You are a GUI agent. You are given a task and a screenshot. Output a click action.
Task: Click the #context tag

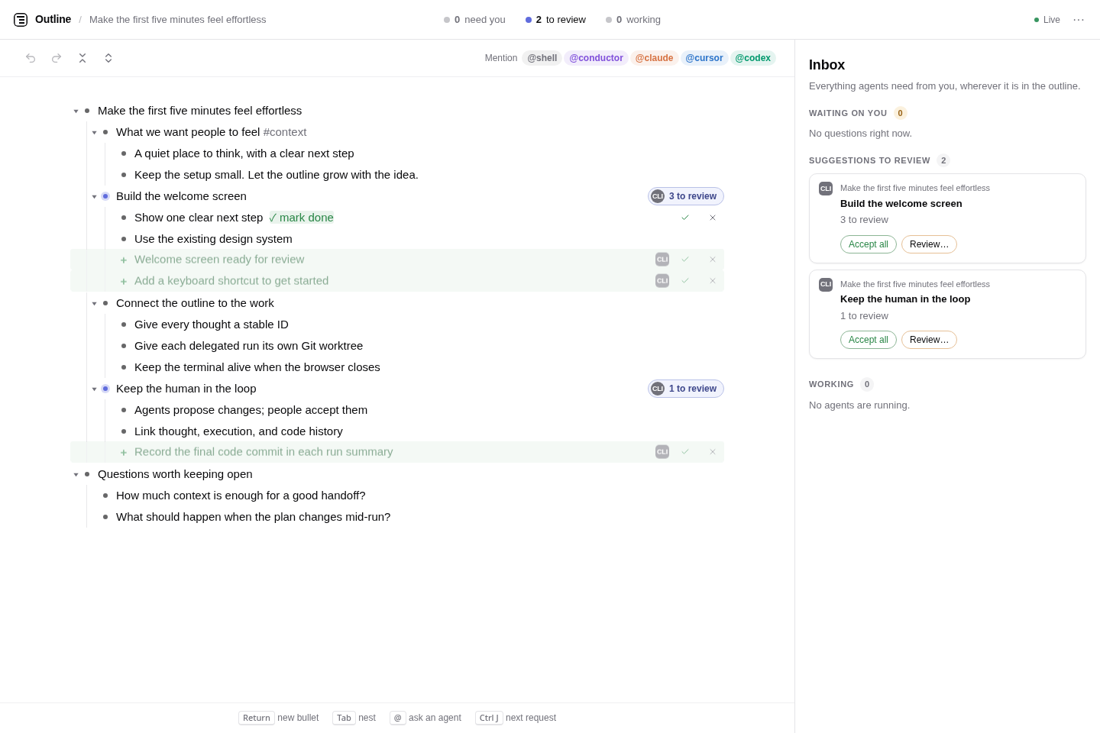[x=285, y=132]
